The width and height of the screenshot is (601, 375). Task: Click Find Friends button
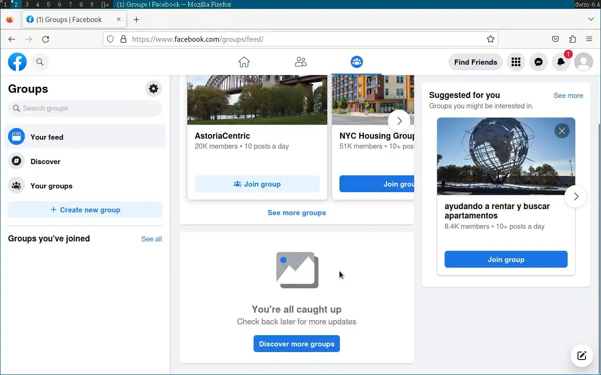coord(476,62)
